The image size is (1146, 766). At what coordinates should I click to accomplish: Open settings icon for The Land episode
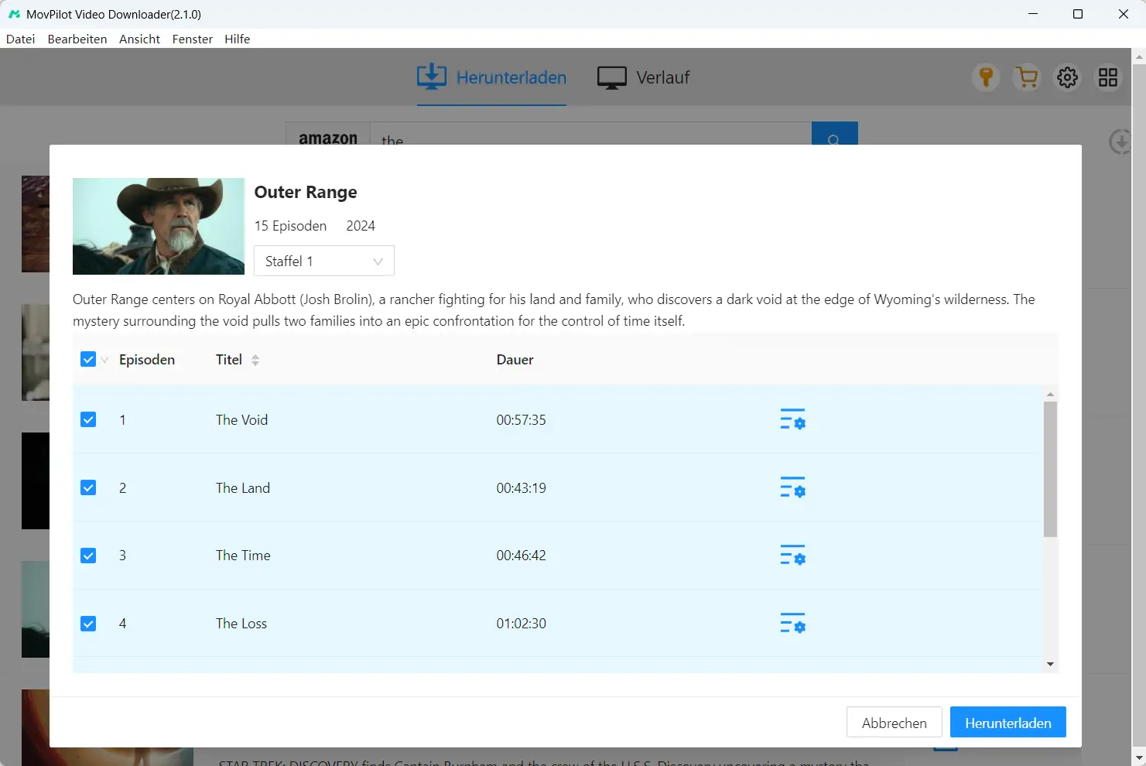pos(792,487)
